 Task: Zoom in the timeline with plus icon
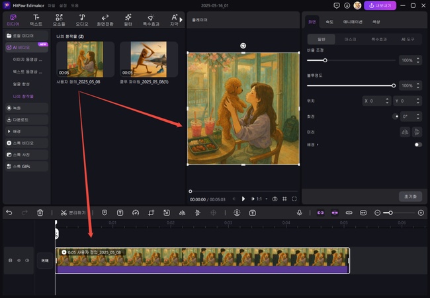[x=421, y=213]
